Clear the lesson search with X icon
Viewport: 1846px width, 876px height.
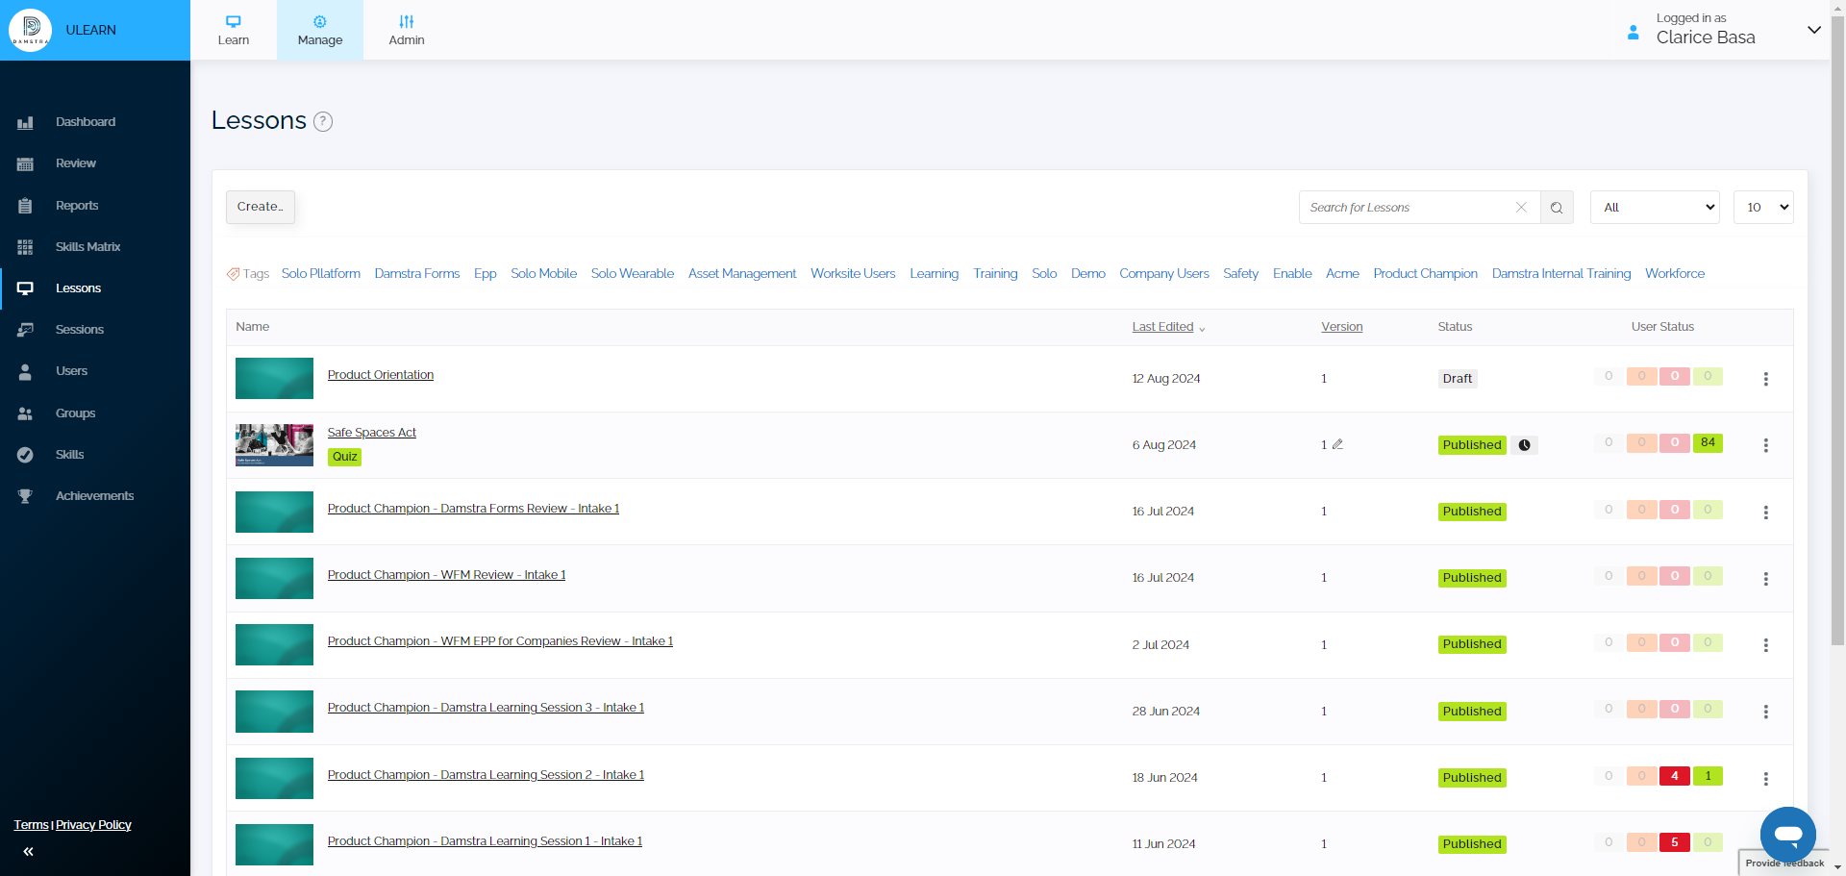coord(1521,208)
